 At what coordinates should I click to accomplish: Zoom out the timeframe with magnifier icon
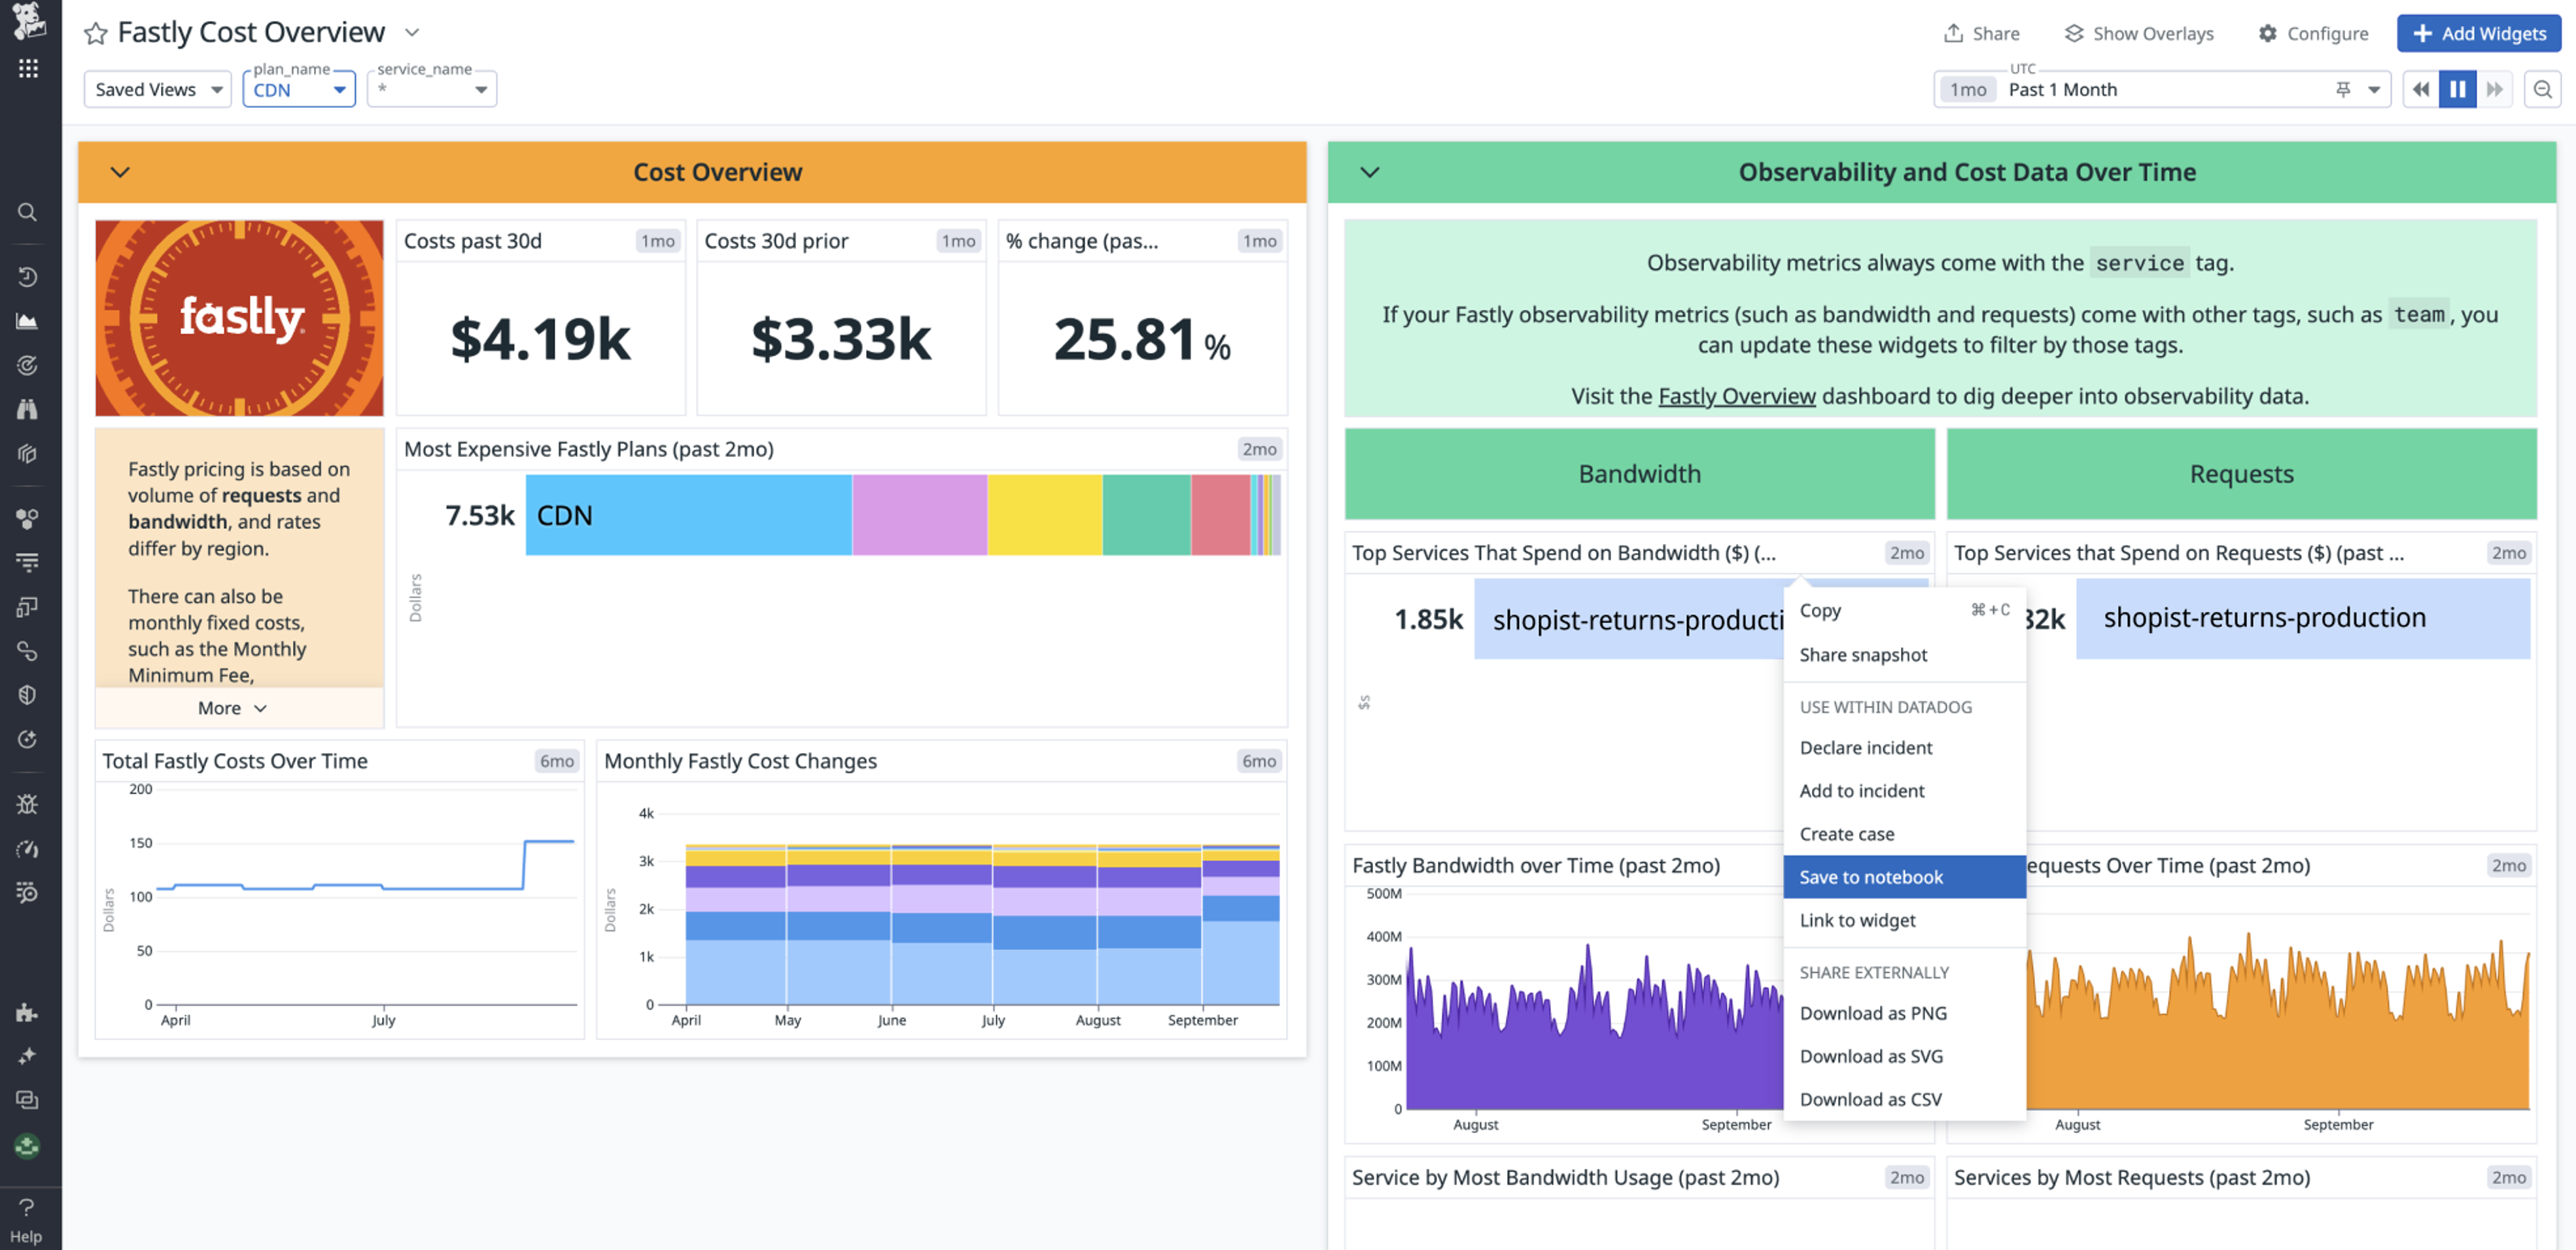pyautogui.click(x=2543, y=89)
